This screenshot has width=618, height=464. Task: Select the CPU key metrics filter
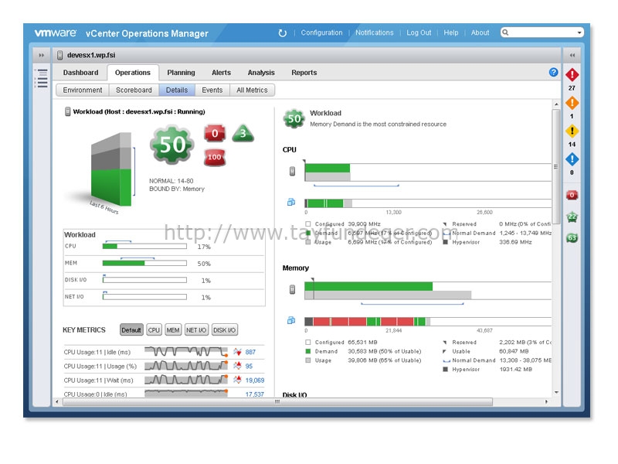click(x=154, y=330)
